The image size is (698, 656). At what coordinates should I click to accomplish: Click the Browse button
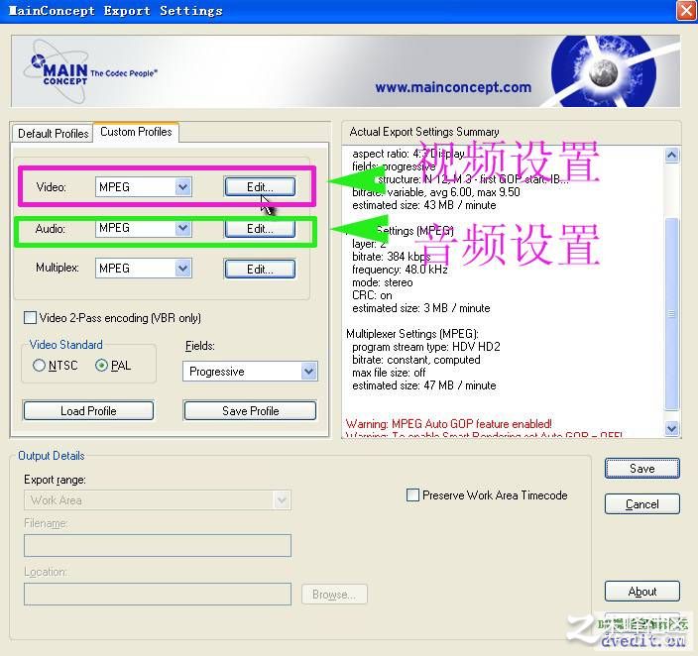click(x=334, y=595)
